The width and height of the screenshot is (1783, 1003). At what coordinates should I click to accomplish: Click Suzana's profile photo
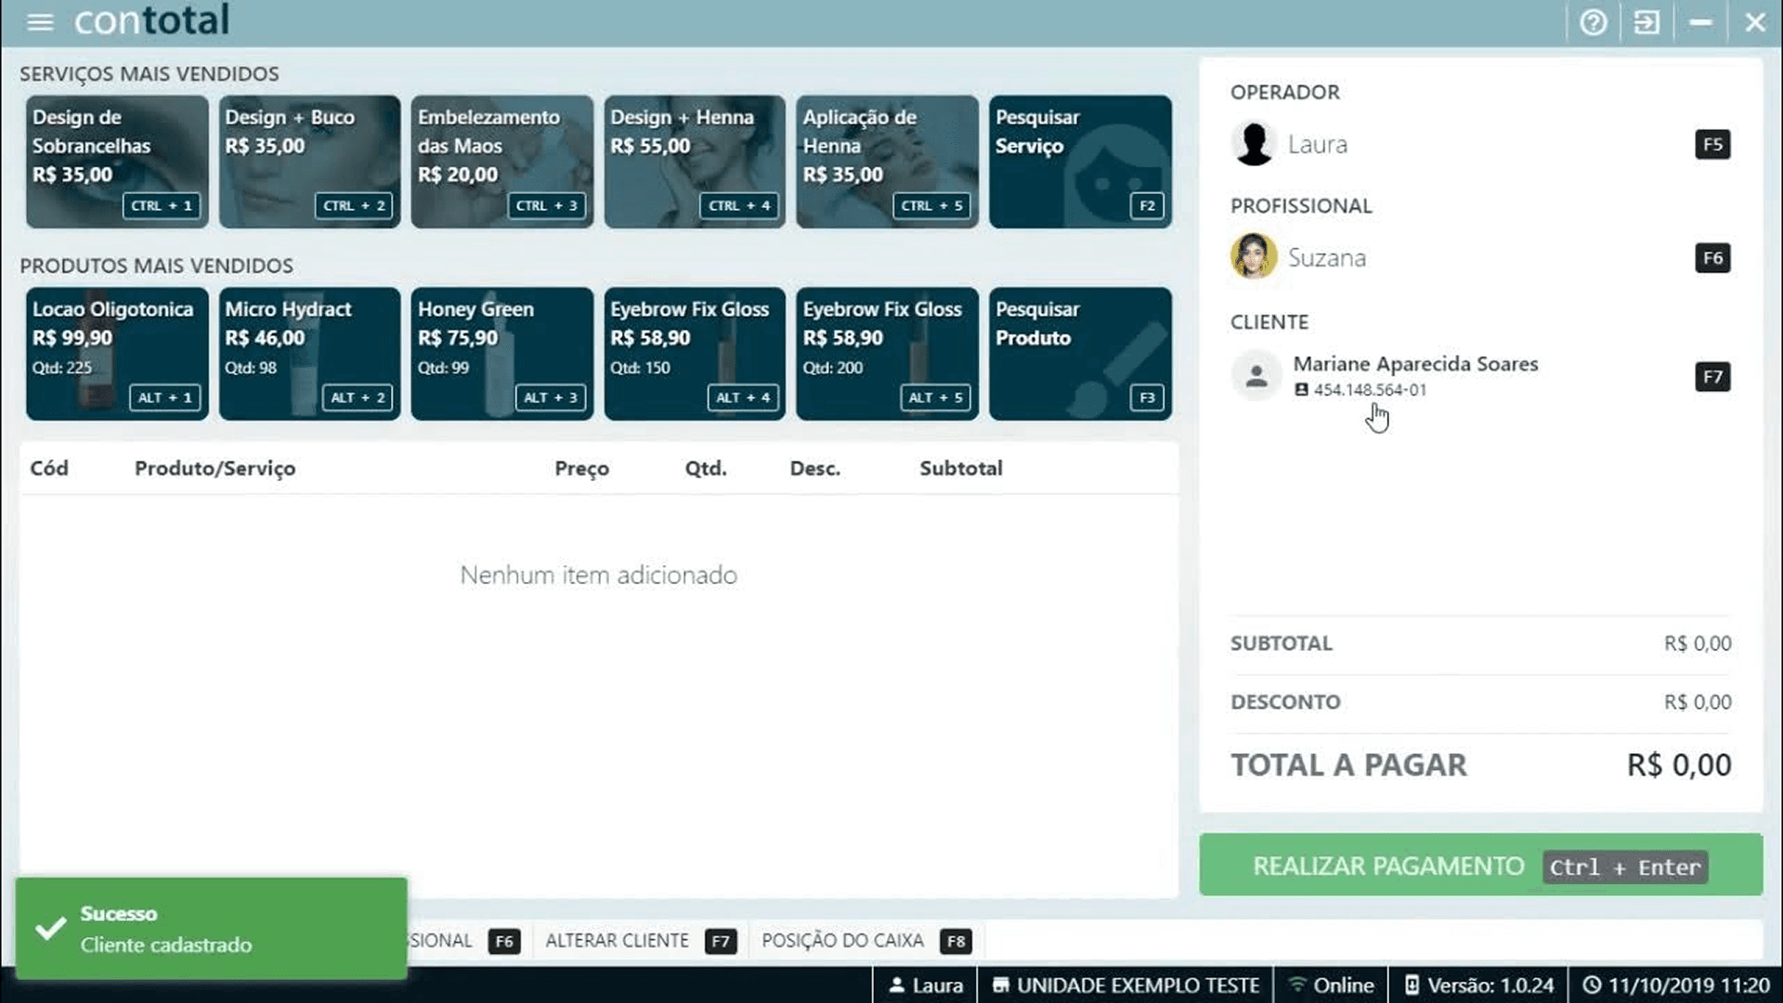(1254, 256)
